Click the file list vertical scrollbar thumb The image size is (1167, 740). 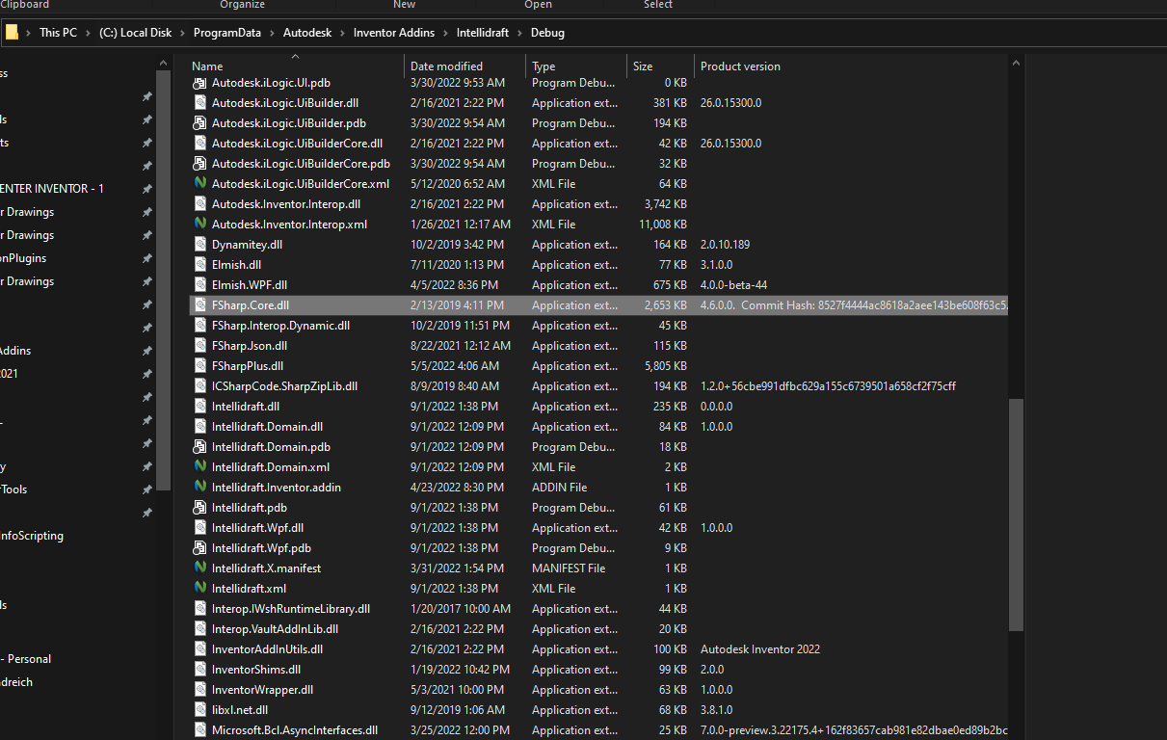[x=1016, y=515]
